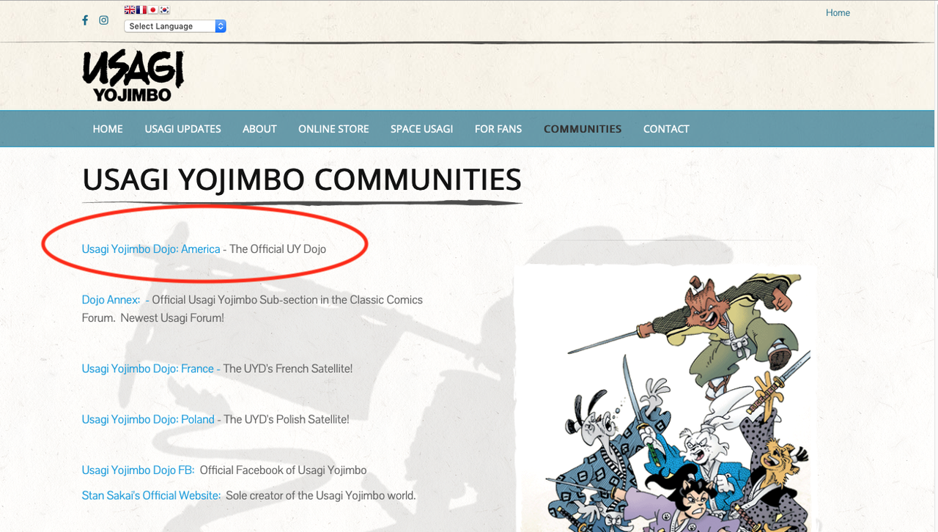Click the Usagi characters illustration

pos(665,399)
